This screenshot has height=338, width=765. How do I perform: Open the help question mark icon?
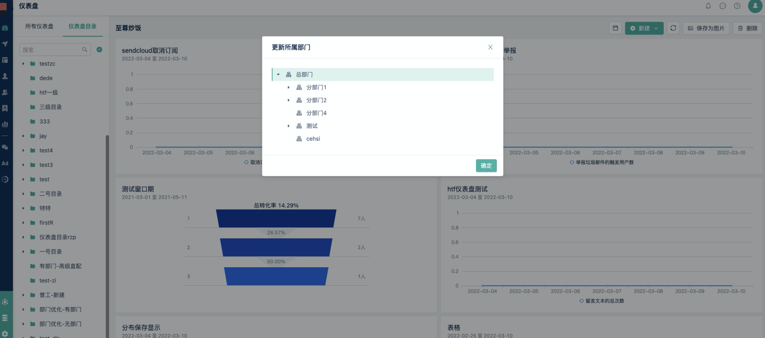coord(737,6)
